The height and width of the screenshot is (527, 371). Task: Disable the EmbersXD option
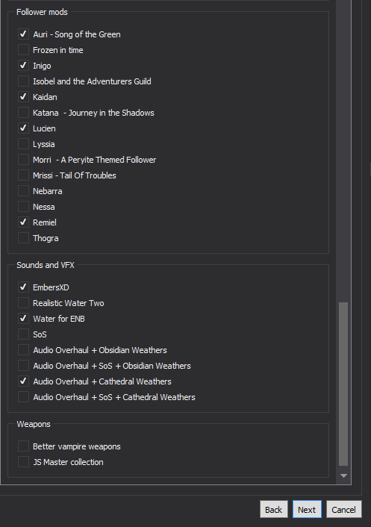coord(23,287)
